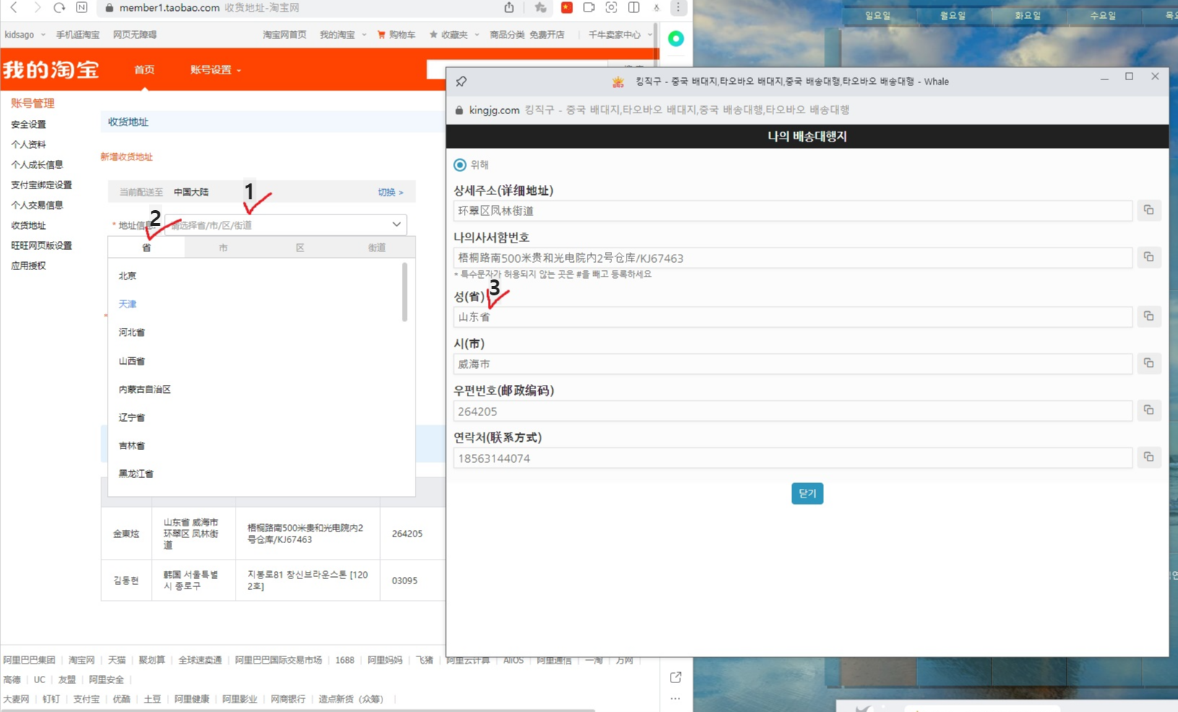Copy the 시(市) city value
1178x712 pixels.
click(x=1148, y=363)
